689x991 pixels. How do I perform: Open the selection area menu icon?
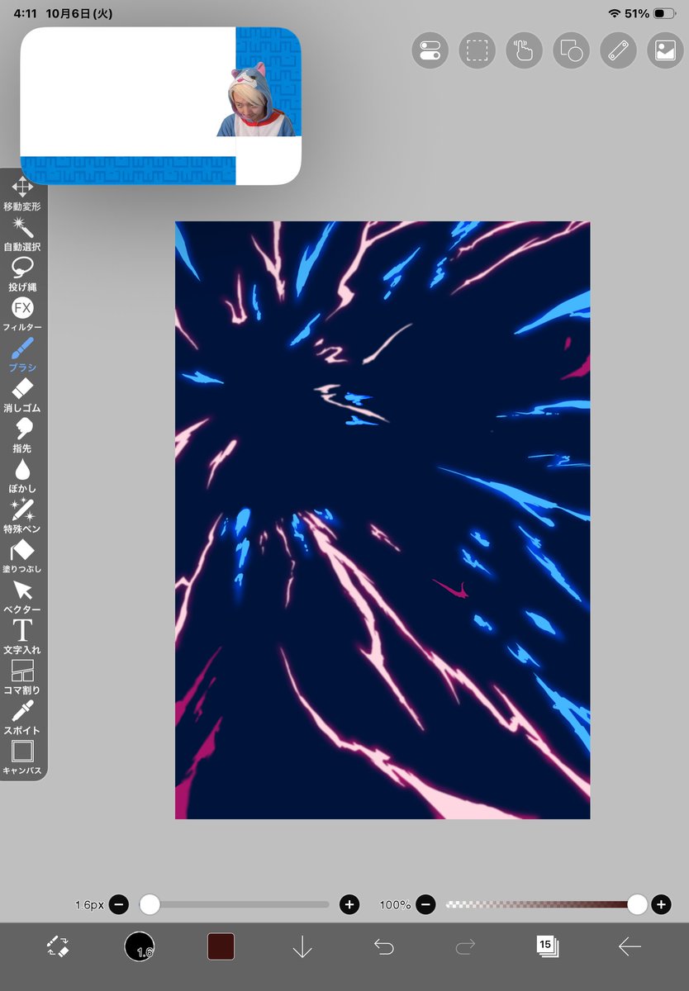[x=477, y=50]
